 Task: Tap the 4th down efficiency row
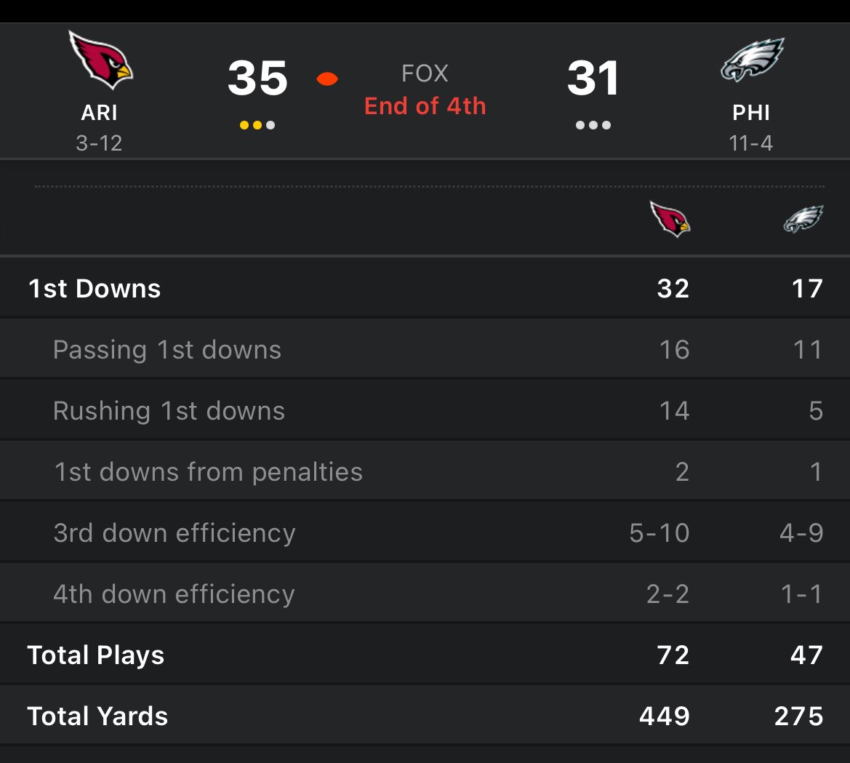[x=425, y=594]
